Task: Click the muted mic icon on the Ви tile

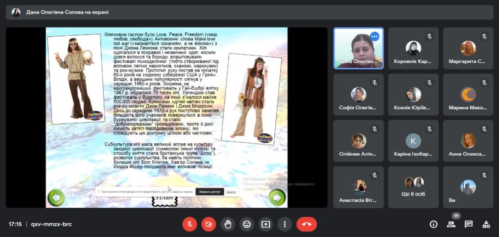Action: [x=484, y=175]
